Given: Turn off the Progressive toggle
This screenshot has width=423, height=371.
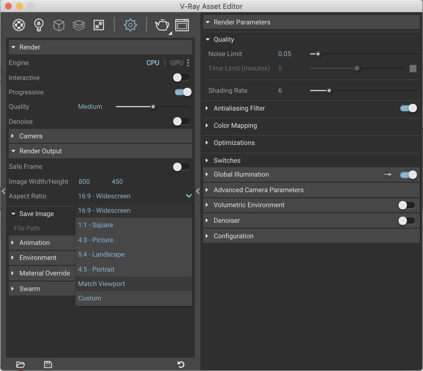Looking at the screenshot, I should pyautogui.click(x=182, y=92).
